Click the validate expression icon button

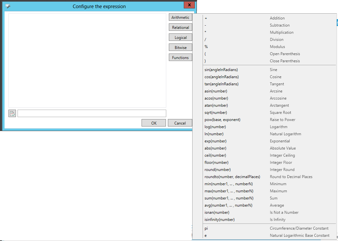12,113
